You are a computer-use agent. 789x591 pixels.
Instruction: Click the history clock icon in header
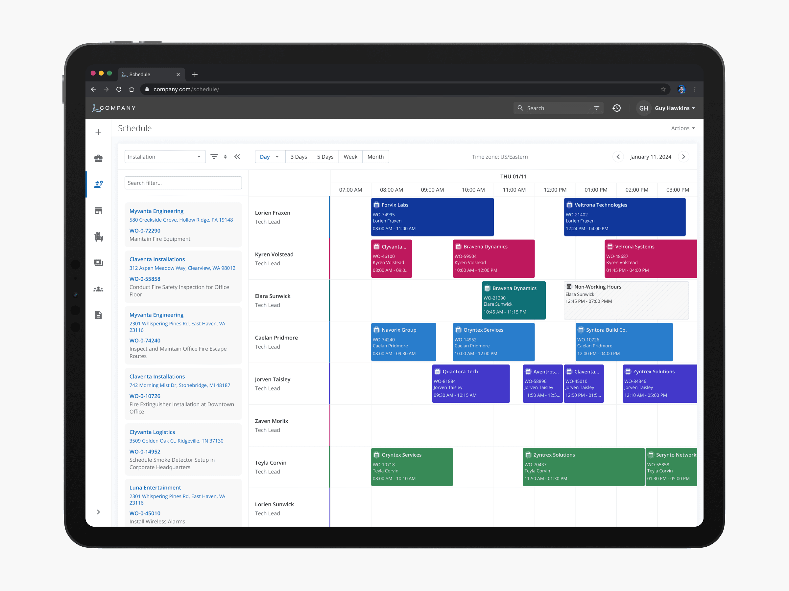(617, 108)
